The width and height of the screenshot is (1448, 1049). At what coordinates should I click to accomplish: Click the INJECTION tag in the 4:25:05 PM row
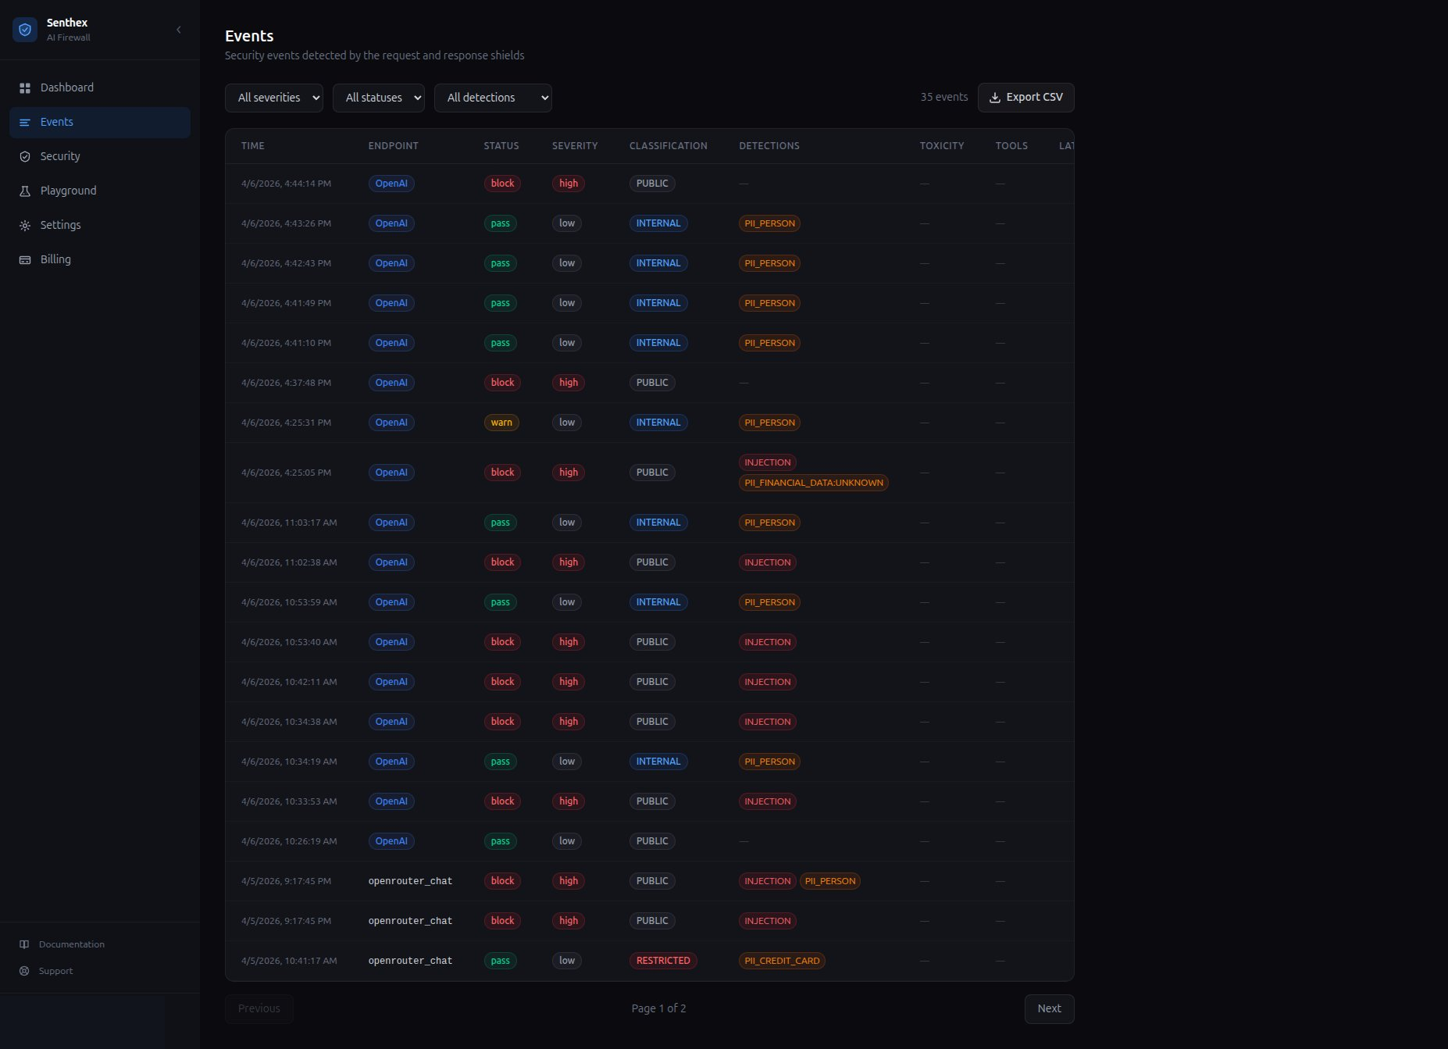tap(768, 462)
